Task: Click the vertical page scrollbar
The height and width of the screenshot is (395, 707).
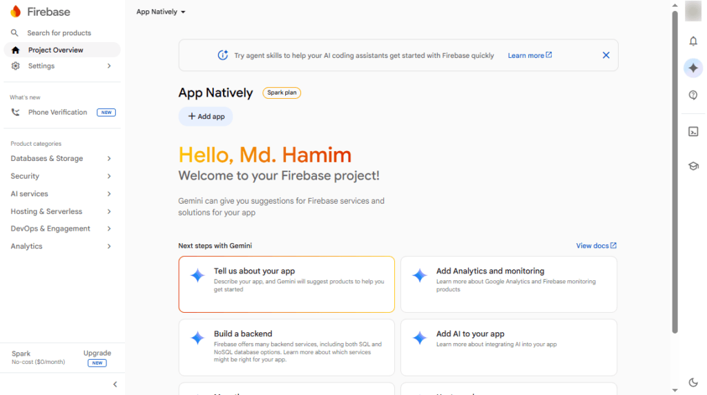Action: click(675, 171)
